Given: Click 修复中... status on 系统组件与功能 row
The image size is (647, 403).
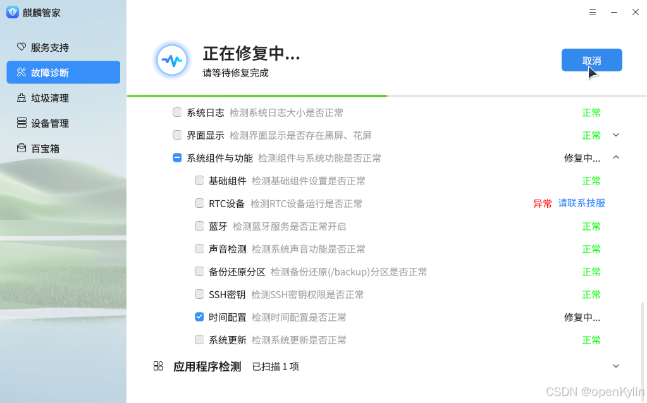Looking at the screenshot, I should point(582,159).
